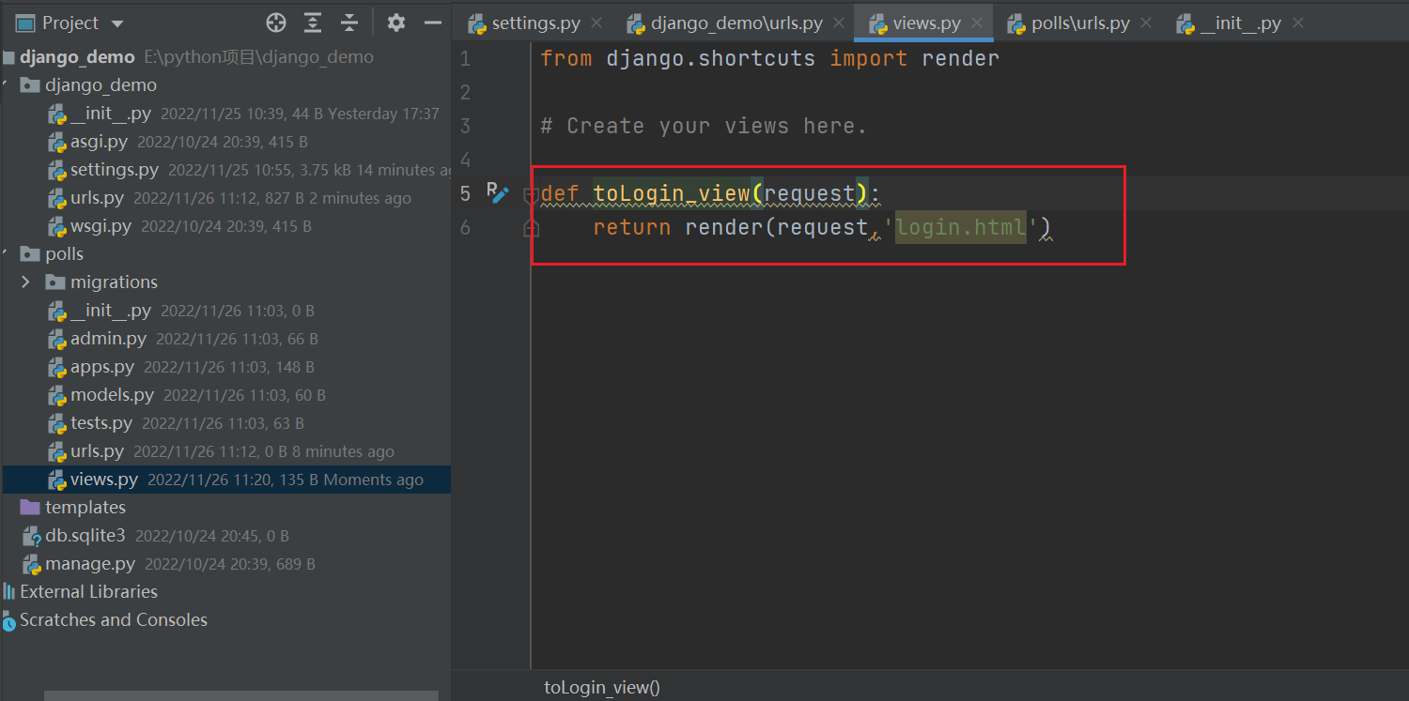Screen dimensions: 1409x701
Task: Select the views.py editor tab
Action: 924,23
